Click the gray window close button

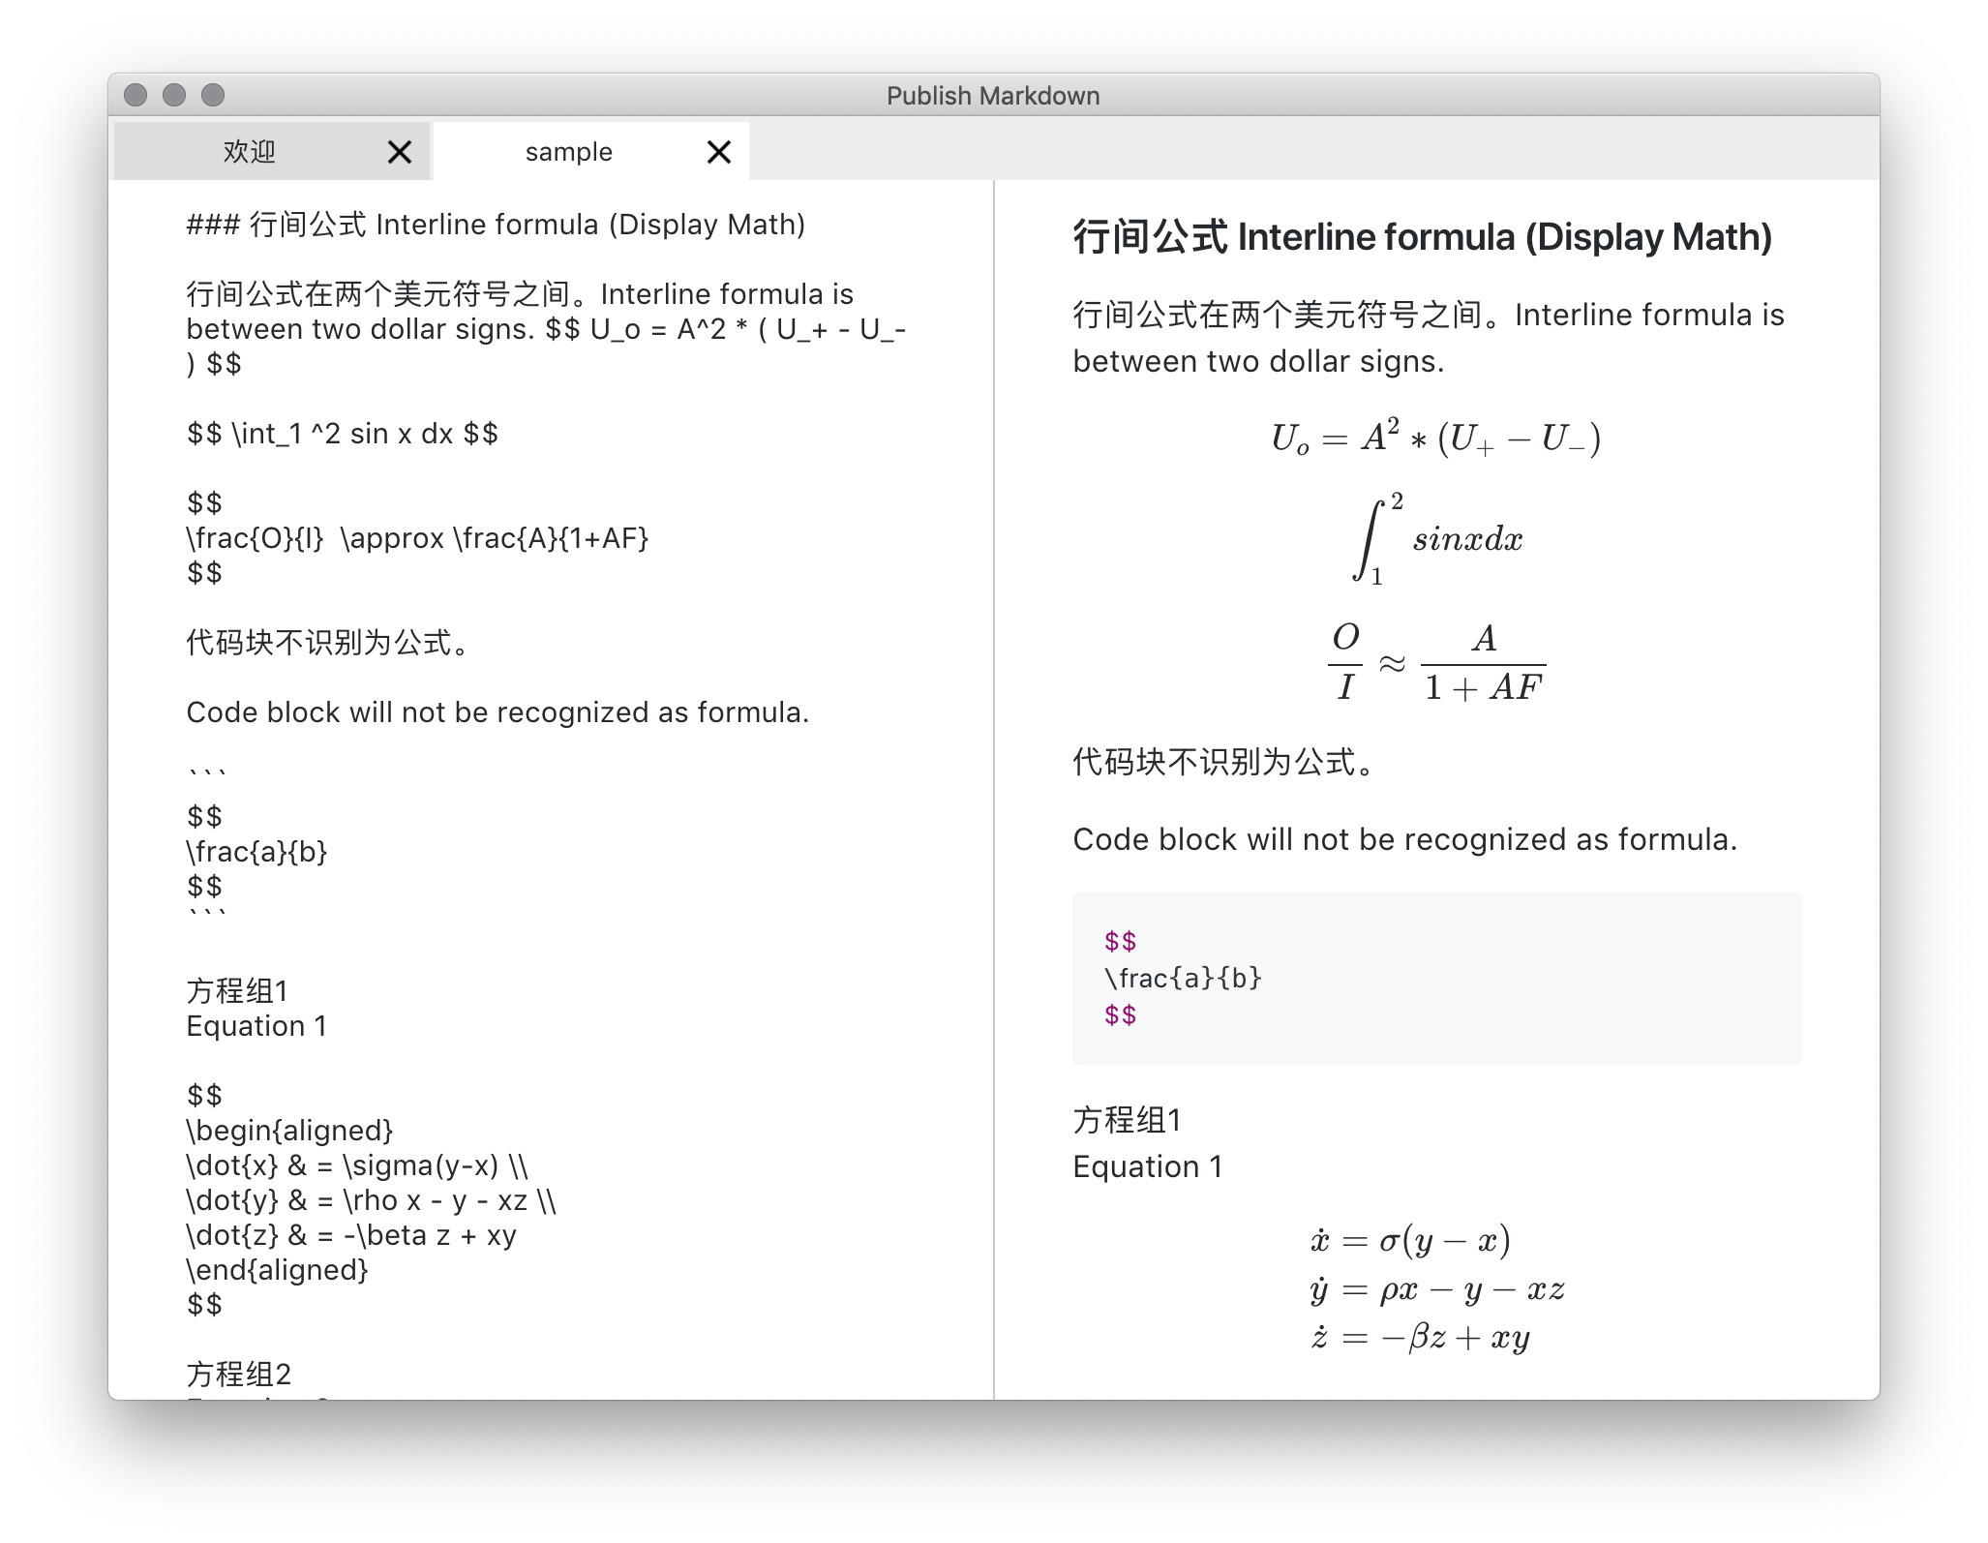[136, 95]
